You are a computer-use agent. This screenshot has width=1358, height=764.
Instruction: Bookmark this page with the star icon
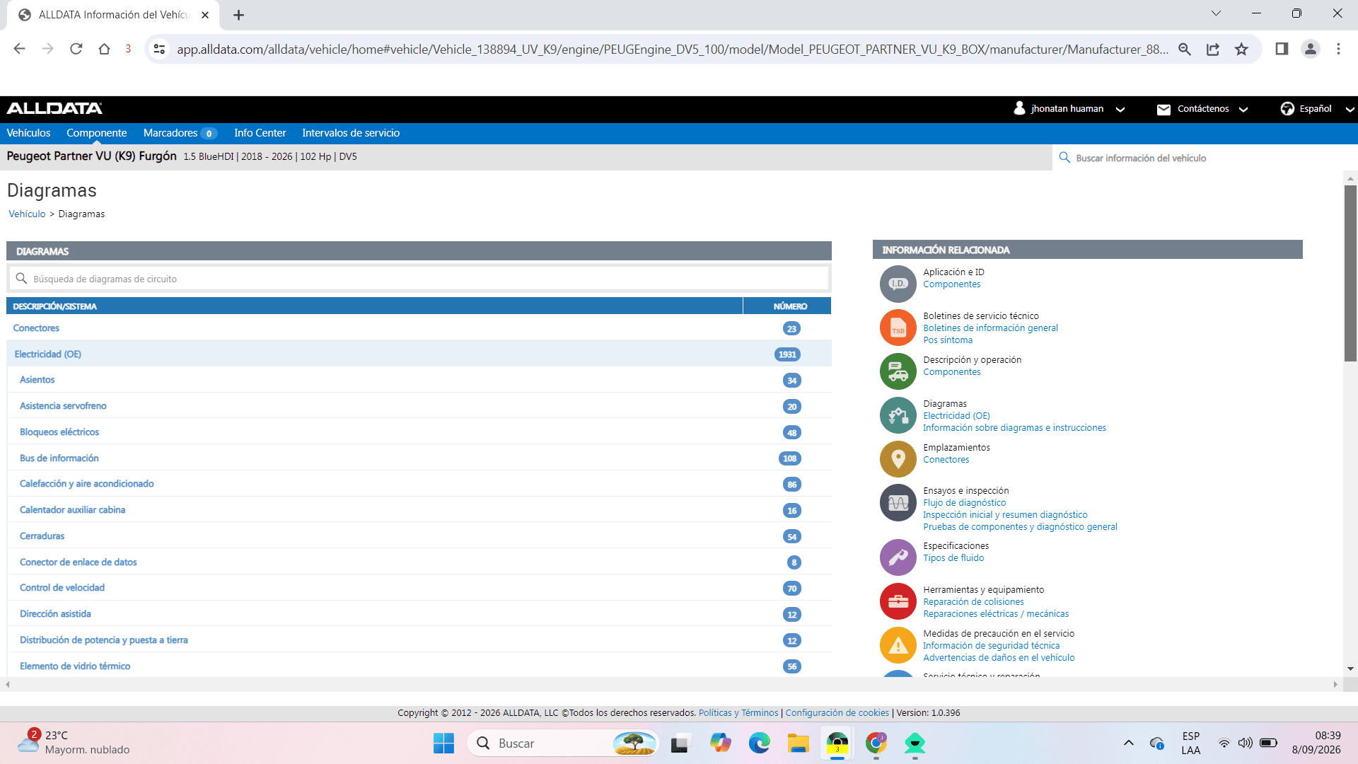pos(1241,49)
